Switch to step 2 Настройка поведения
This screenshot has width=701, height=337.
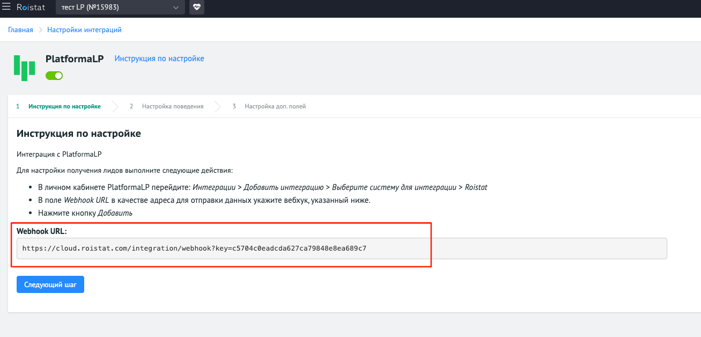pyautogui.click(x=167, y=106)
